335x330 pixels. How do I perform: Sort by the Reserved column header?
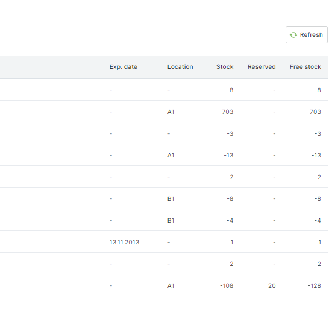pyautogui.click(x=261, y=67)
